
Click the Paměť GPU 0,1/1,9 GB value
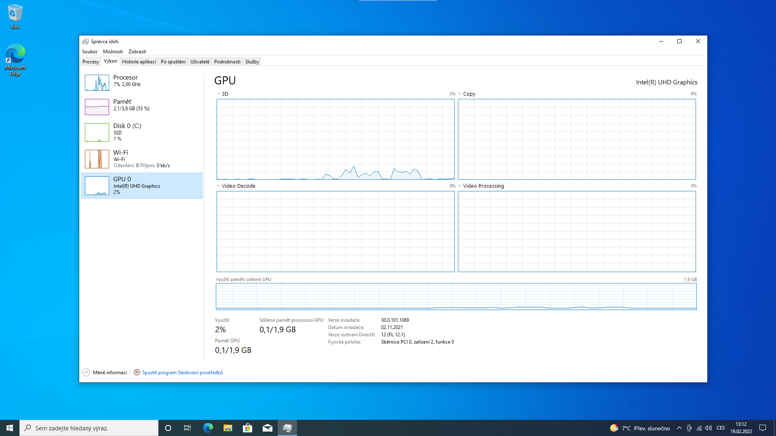[x=233, y=350]
